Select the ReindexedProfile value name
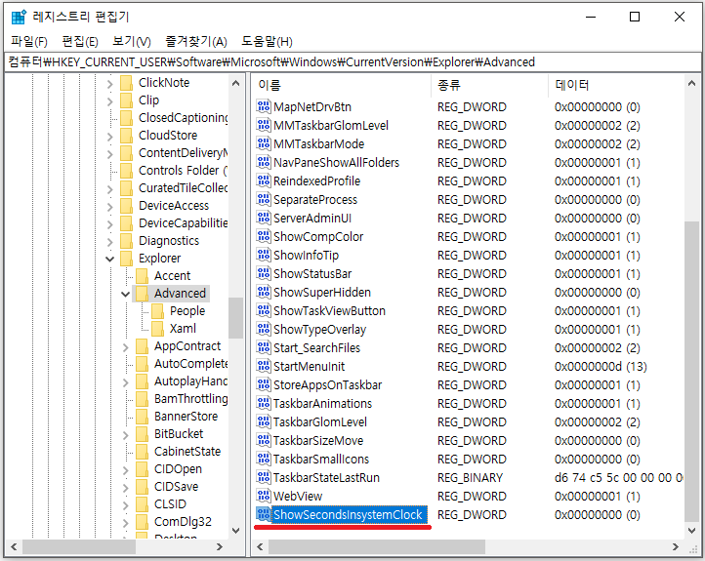Viewport: 705px width, 561px height. click(316, 181)
